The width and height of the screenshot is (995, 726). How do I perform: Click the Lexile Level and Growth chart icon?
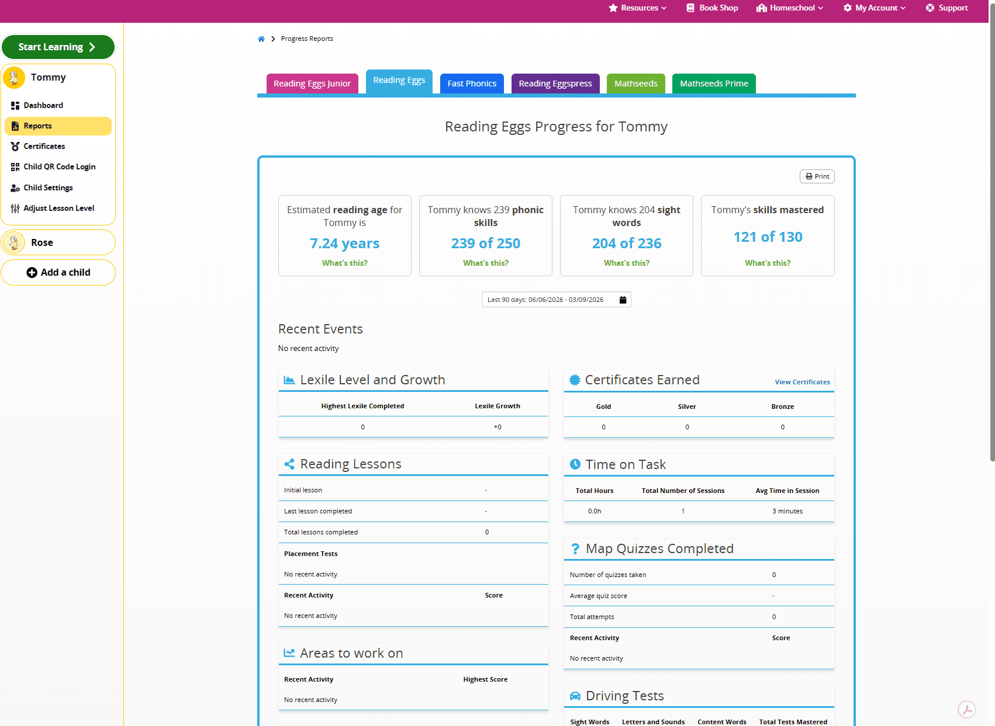point(289,380)
